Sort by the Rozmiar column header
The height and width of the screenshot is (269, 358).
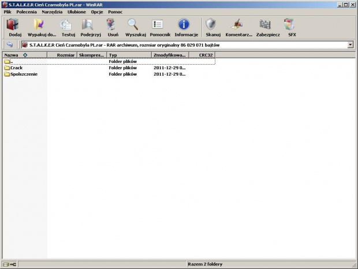tap(62, 55)
